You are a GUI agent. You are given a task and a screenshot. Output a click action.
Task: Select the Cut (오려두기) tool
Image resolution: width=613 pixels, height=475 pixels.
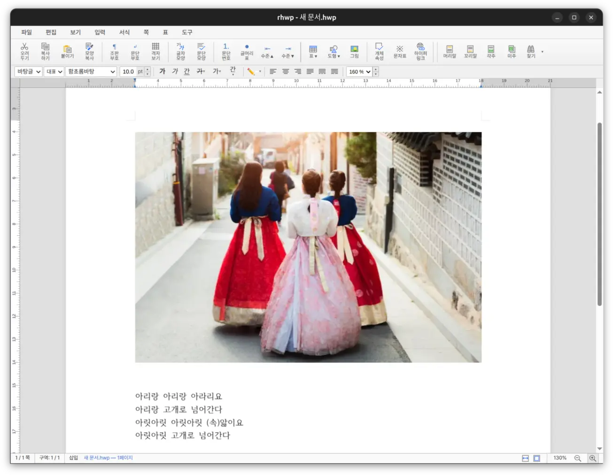[x=24, y=52]
